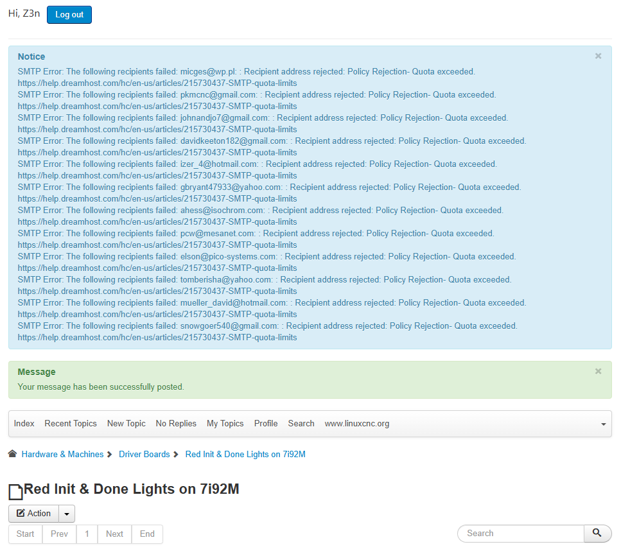Dismiss the Notice alert with X
Image resolution: width=621 pixels, height=549 pixels.
[598, 57]
